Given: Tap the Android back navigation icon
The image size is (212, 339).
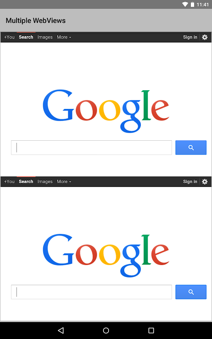Looking at the screenshot, I should [61, 330].
